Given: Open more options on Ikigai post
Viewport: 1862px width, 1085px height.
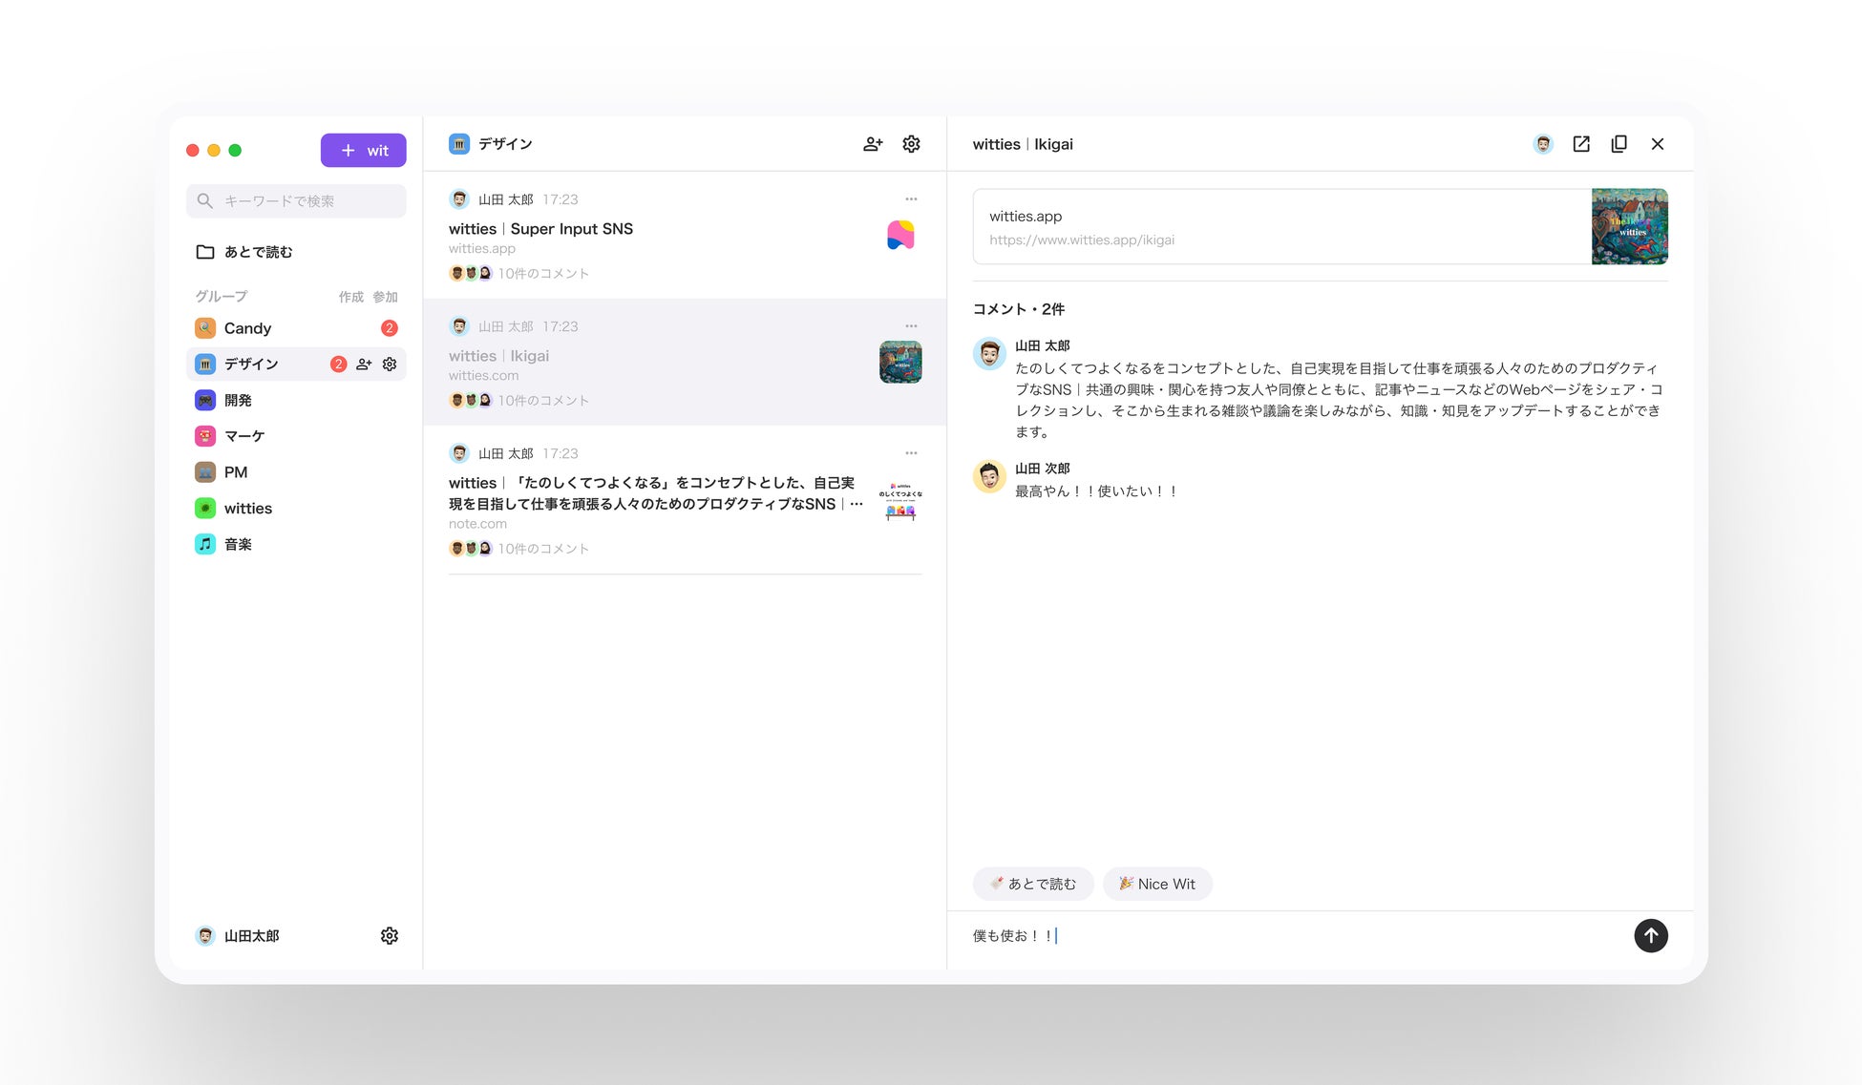Looking at the screenshot, I should (x=911, y=326).
